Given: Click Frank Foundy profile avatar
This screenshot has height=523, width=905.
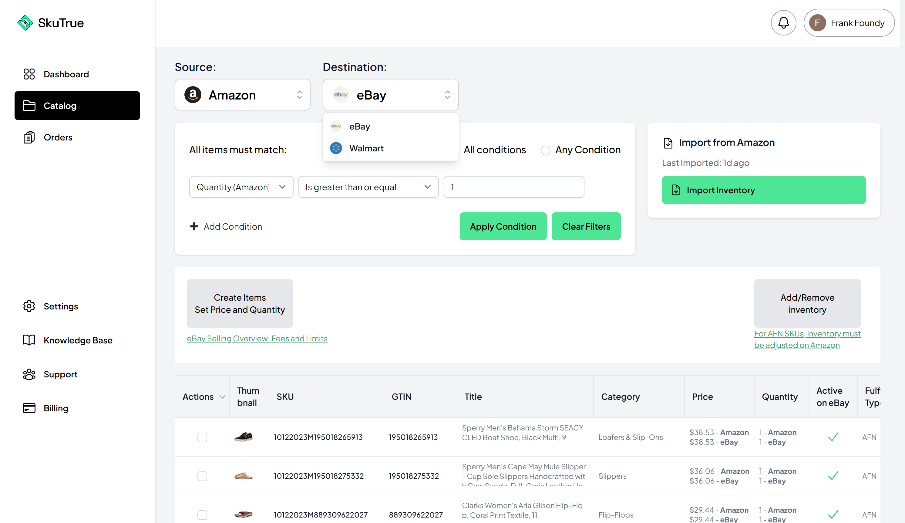Looking at the screenshot, I should coord(817,23).
